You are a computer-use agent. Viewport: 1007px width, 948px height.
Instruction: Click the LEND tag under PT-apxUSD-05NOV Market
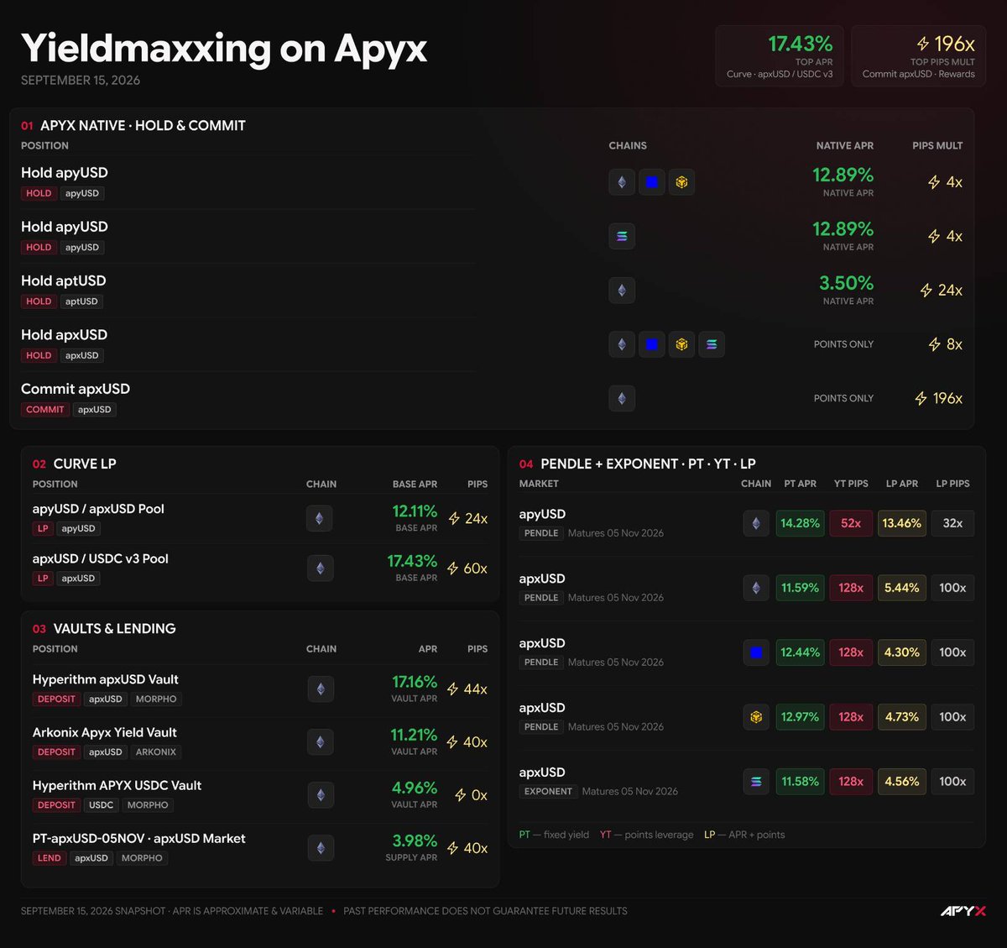[x=50, y=858]
